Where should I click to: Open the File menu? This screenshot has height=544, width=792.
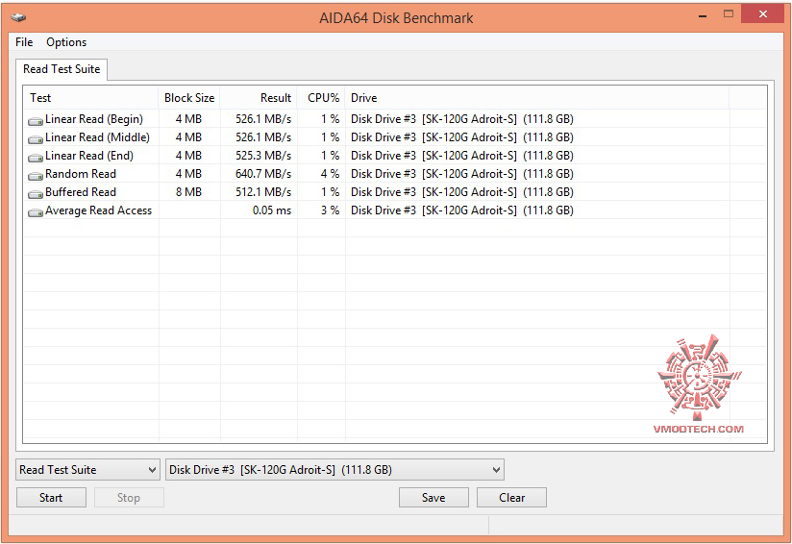click(x=24, y=42)
